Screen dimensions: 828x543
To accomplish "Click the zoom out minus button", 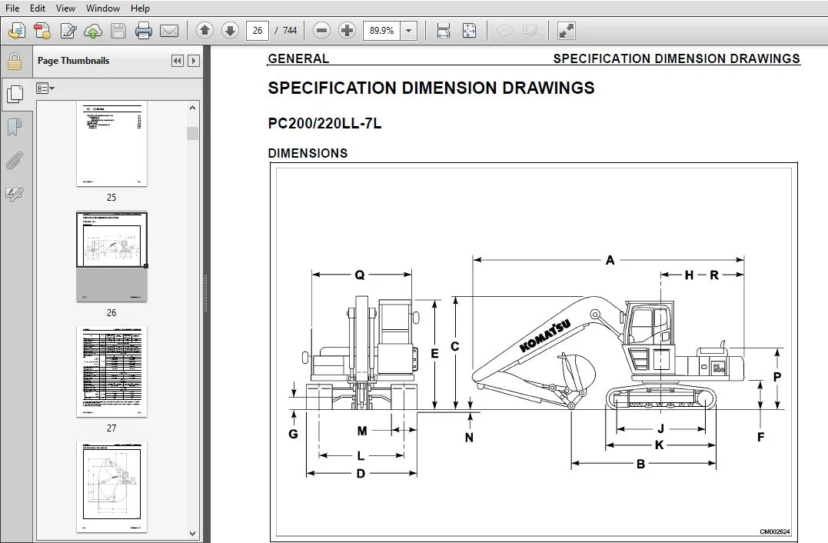I will click(x=321, y=31).
